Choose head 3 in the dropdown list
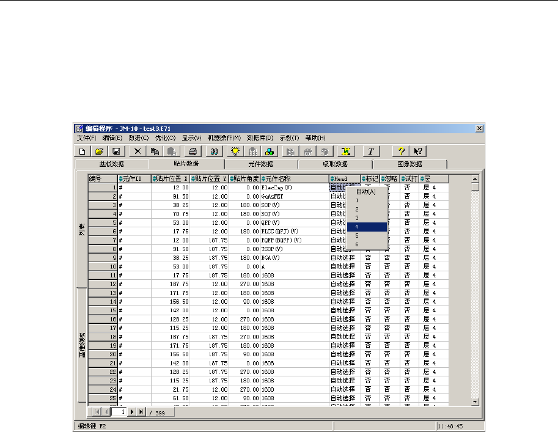The height and width of the screenshot is (432, 558). point(367,218)
